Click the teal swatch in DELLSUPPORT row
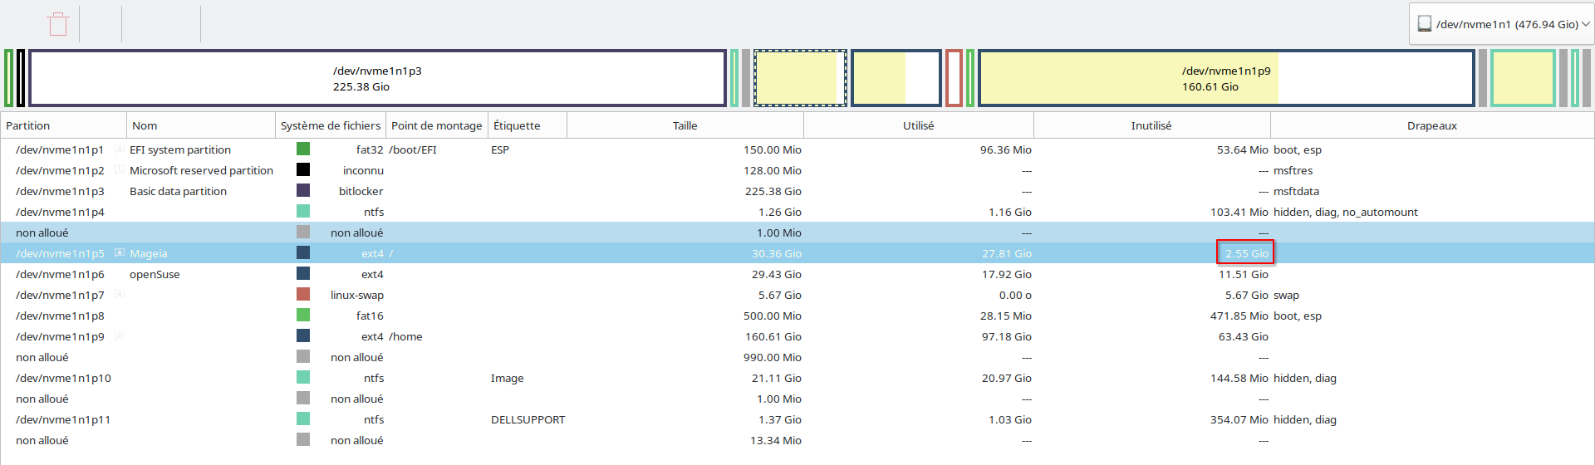Screen dimensions: 1595x465 click(x=303, y=418)
